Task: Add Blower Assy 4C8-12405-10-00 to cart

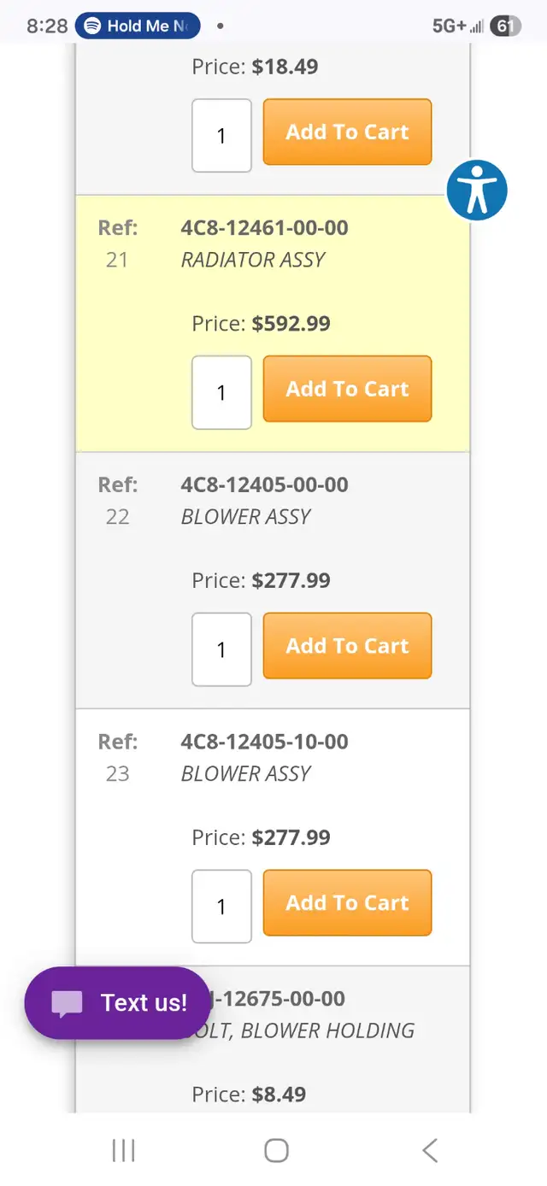Action: tap(347, 903)
